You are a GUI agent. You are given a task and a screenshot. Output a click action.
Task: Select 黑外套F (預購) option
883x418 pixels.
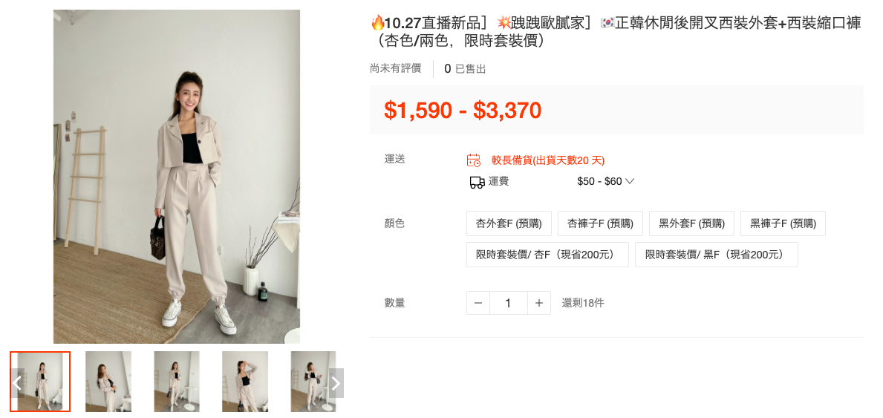[691, 223]
